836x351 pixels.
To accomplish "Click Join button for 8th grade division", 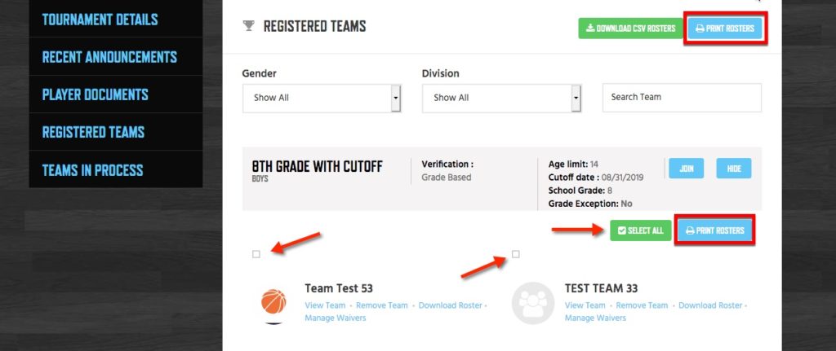I will click(686, 169).
